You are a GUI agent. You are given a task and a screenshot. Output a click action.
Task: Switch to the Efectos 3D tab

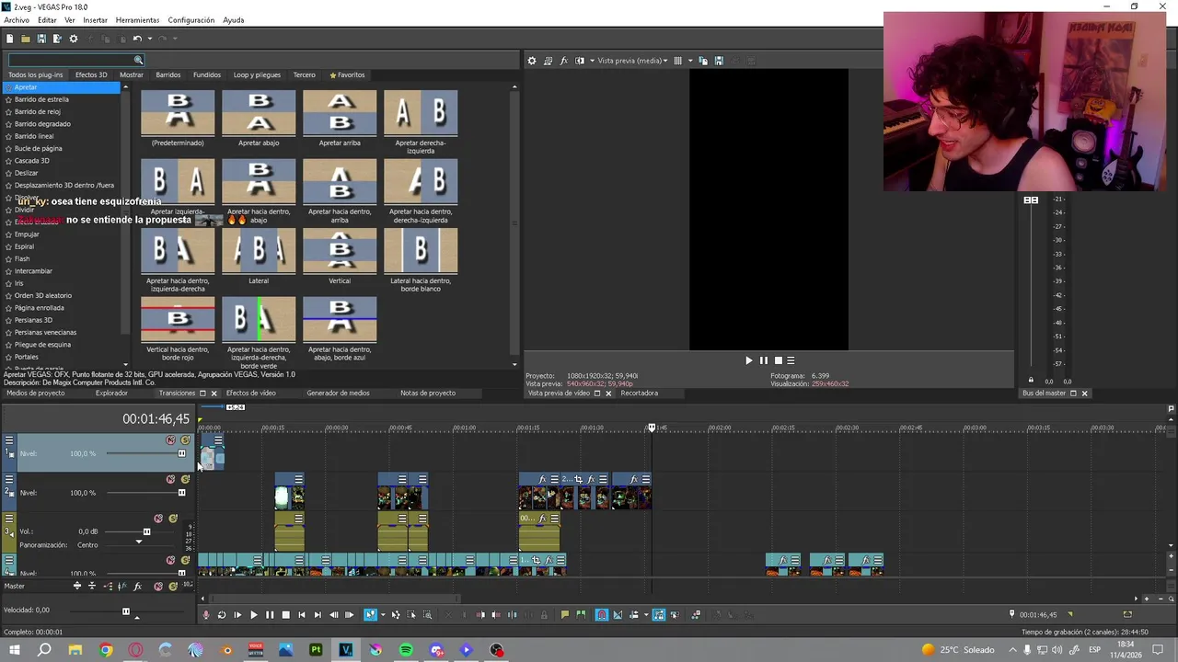click(x=91, y=74)
